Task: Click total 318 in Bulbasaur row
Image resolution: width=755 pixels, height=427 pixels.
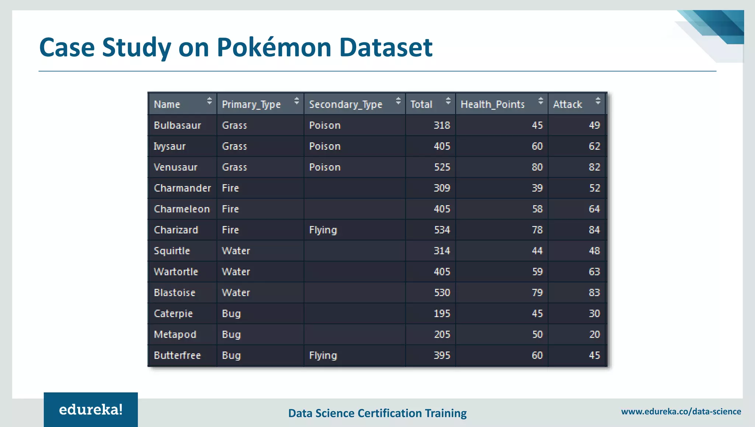Action: coord(442,125)
